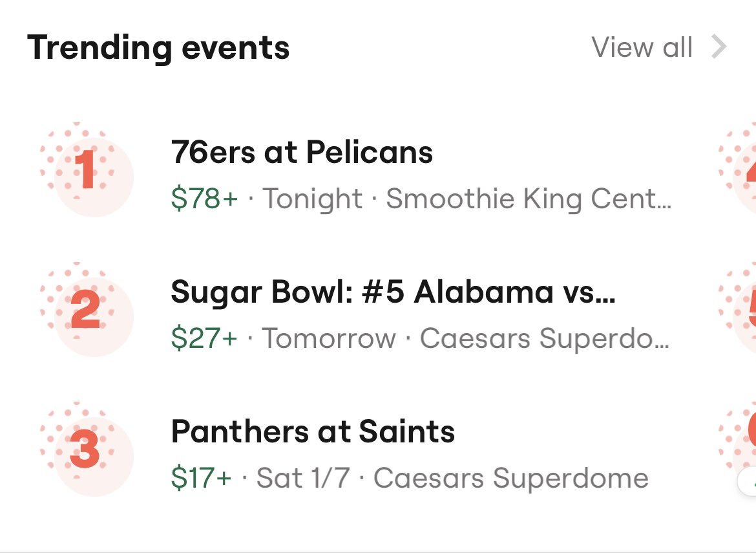The height and width of the screenshot is (553, 756).
Task: Tap the partially visible rank 5 badge
Action: click(738, 310)
